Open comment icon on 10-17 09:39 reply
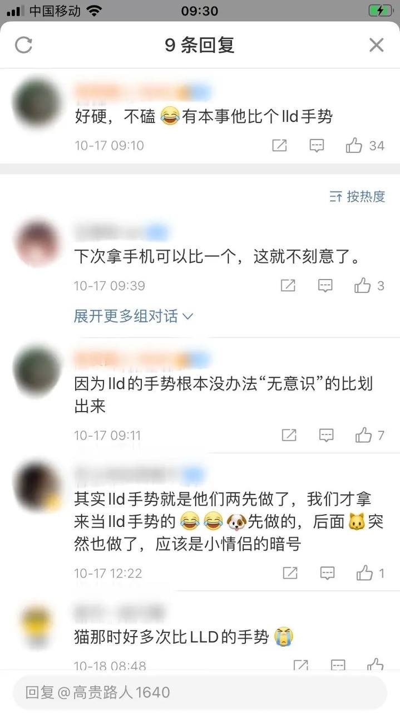The image size is (400, 713). click(x=325, y=286)
